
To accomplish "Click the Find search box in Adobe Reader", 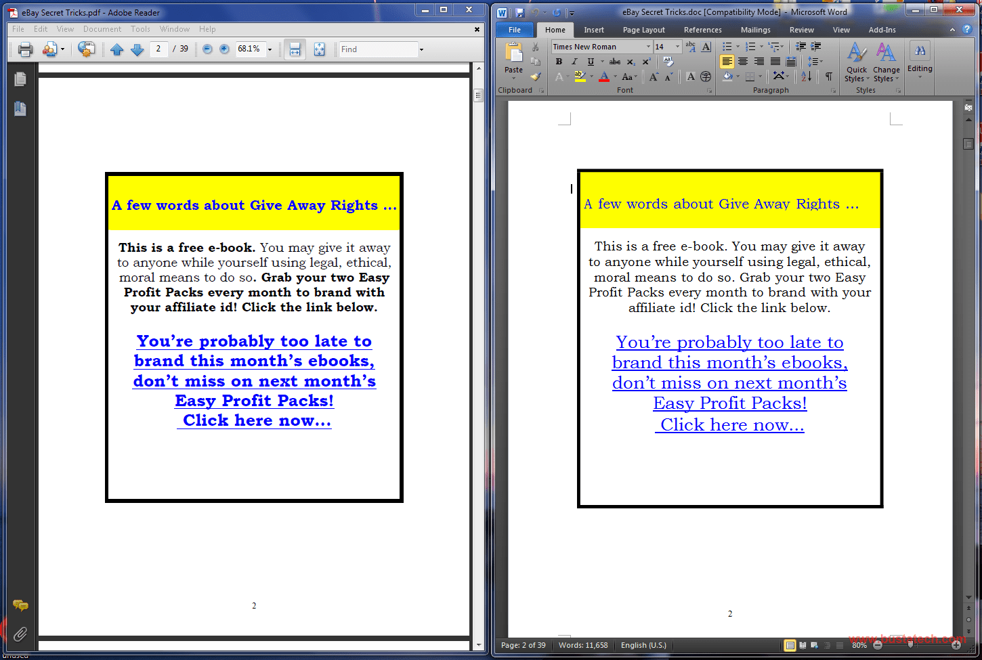I will click(378, 49).
